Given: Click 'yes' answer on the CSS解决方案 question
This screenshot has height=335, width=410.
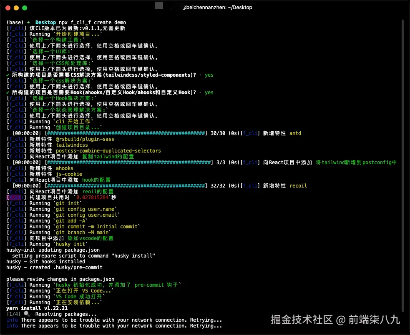Looking at the screenshot, I should 209,75.
